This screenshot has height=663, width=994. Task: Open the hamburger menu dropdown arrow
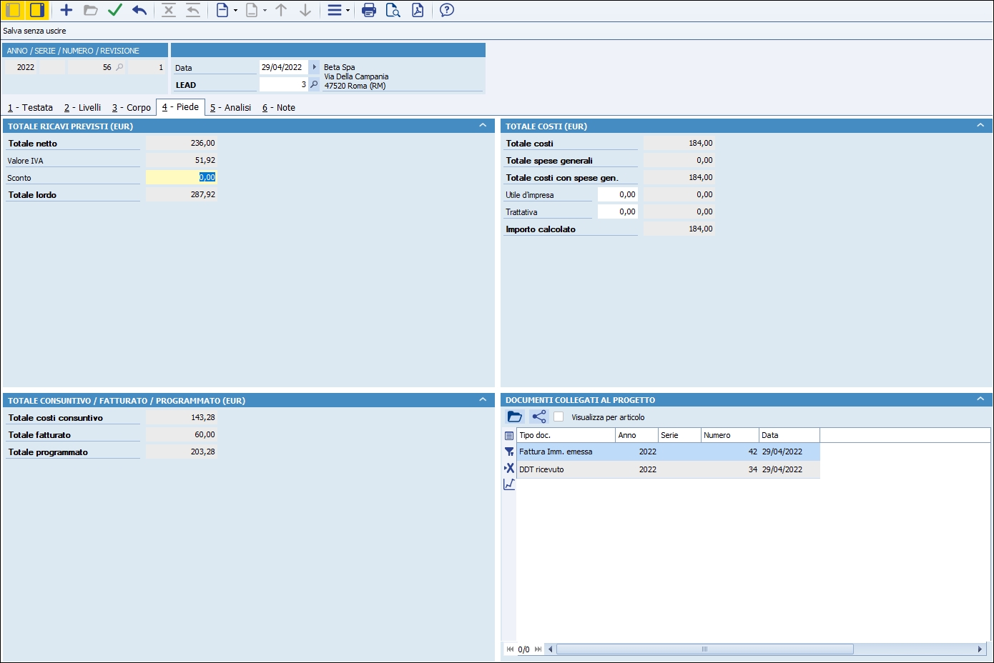[348, 11]
